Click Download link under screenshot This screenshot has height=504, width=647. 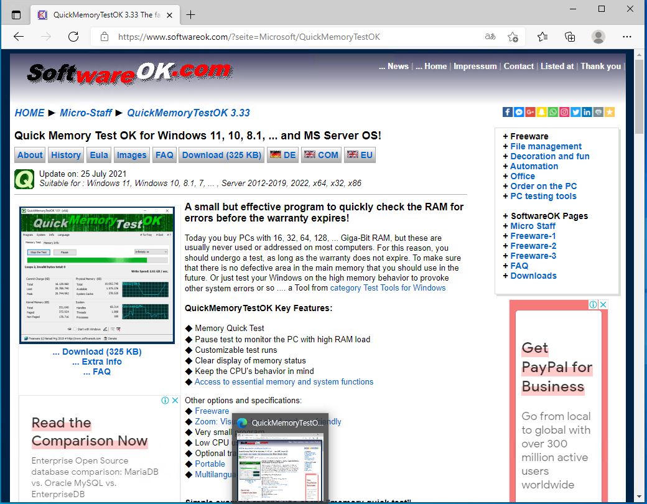tap(97, 352)
